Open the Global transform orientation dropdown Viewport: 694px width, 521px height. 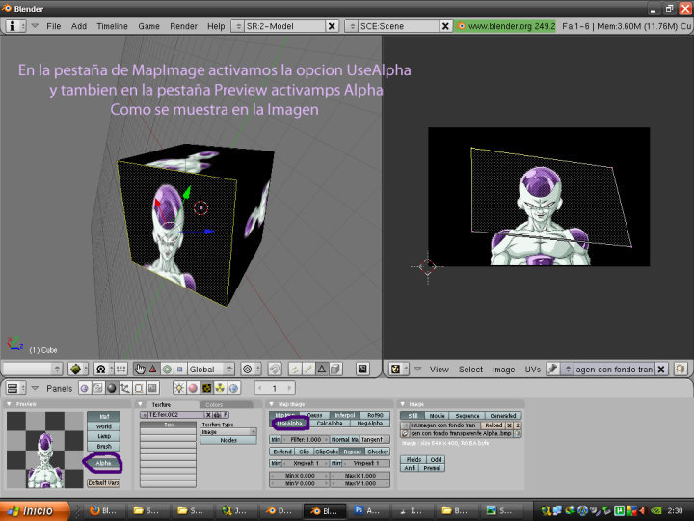click(x=211, y=369)
